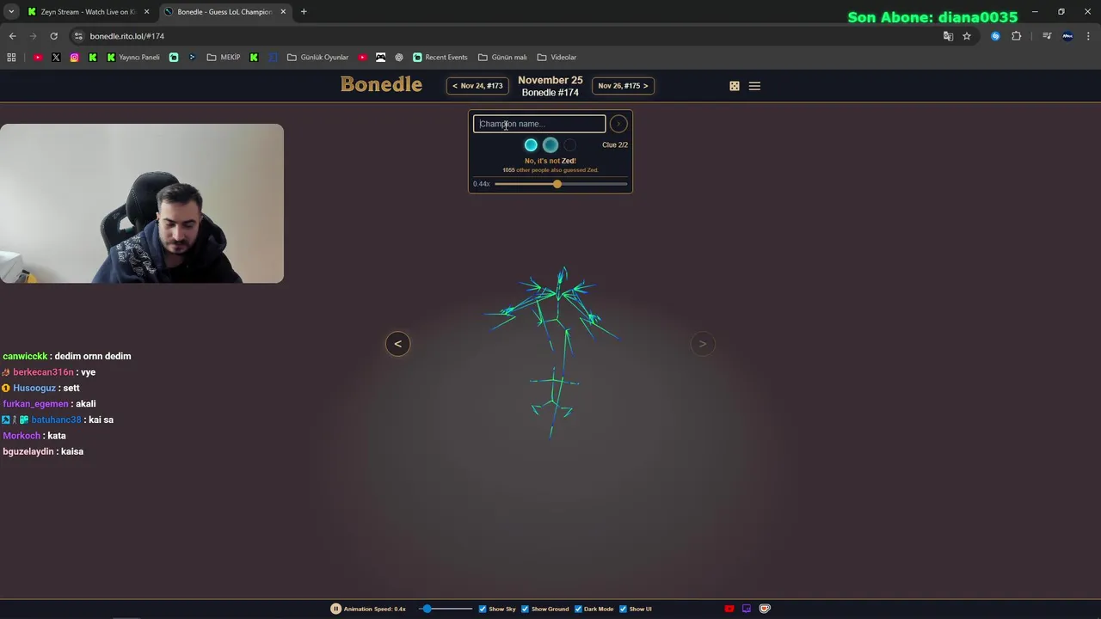
Task: Open the Recent Events bookmark
Action: pyautogui.click(x=440, y=58)
